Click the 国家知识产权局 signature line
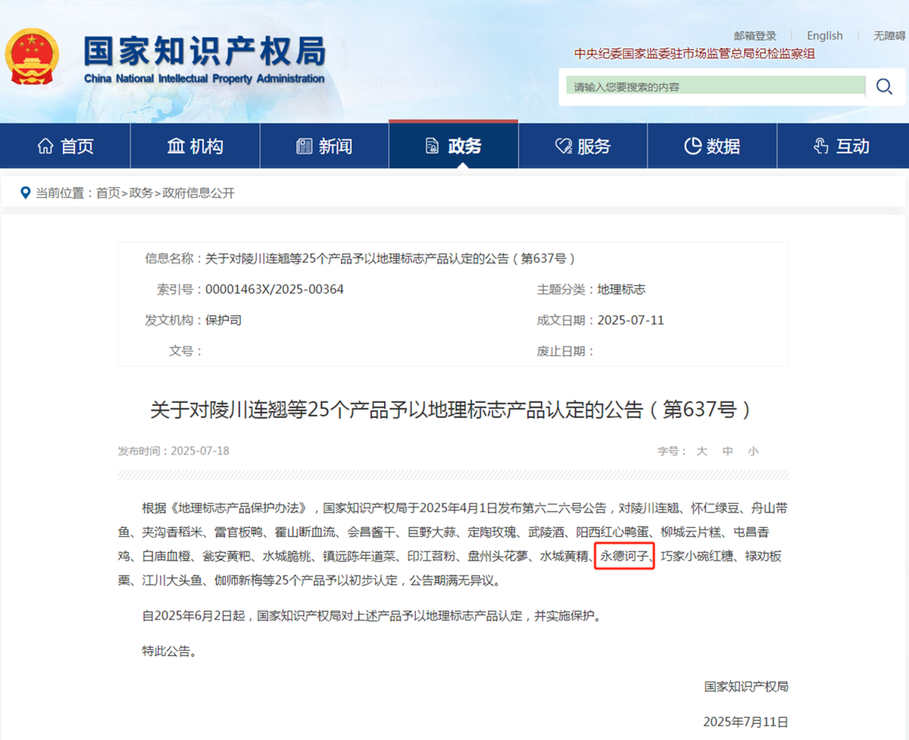The width and height of the screenshot is (909, 740). point(746,686)
